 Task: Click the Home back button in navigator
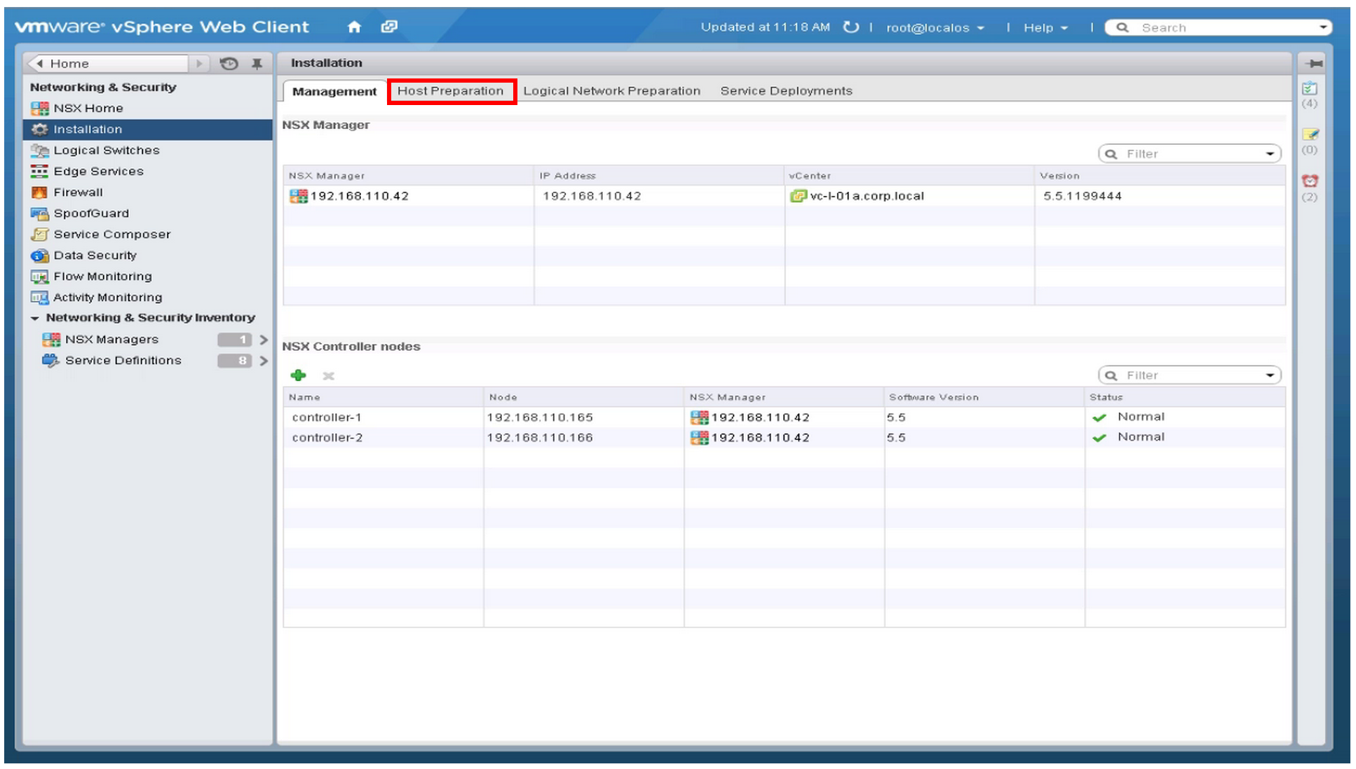click(107, 64)
